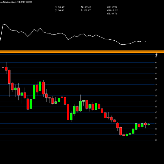Click the rightmost green candlestick

(x=149, y=124)
